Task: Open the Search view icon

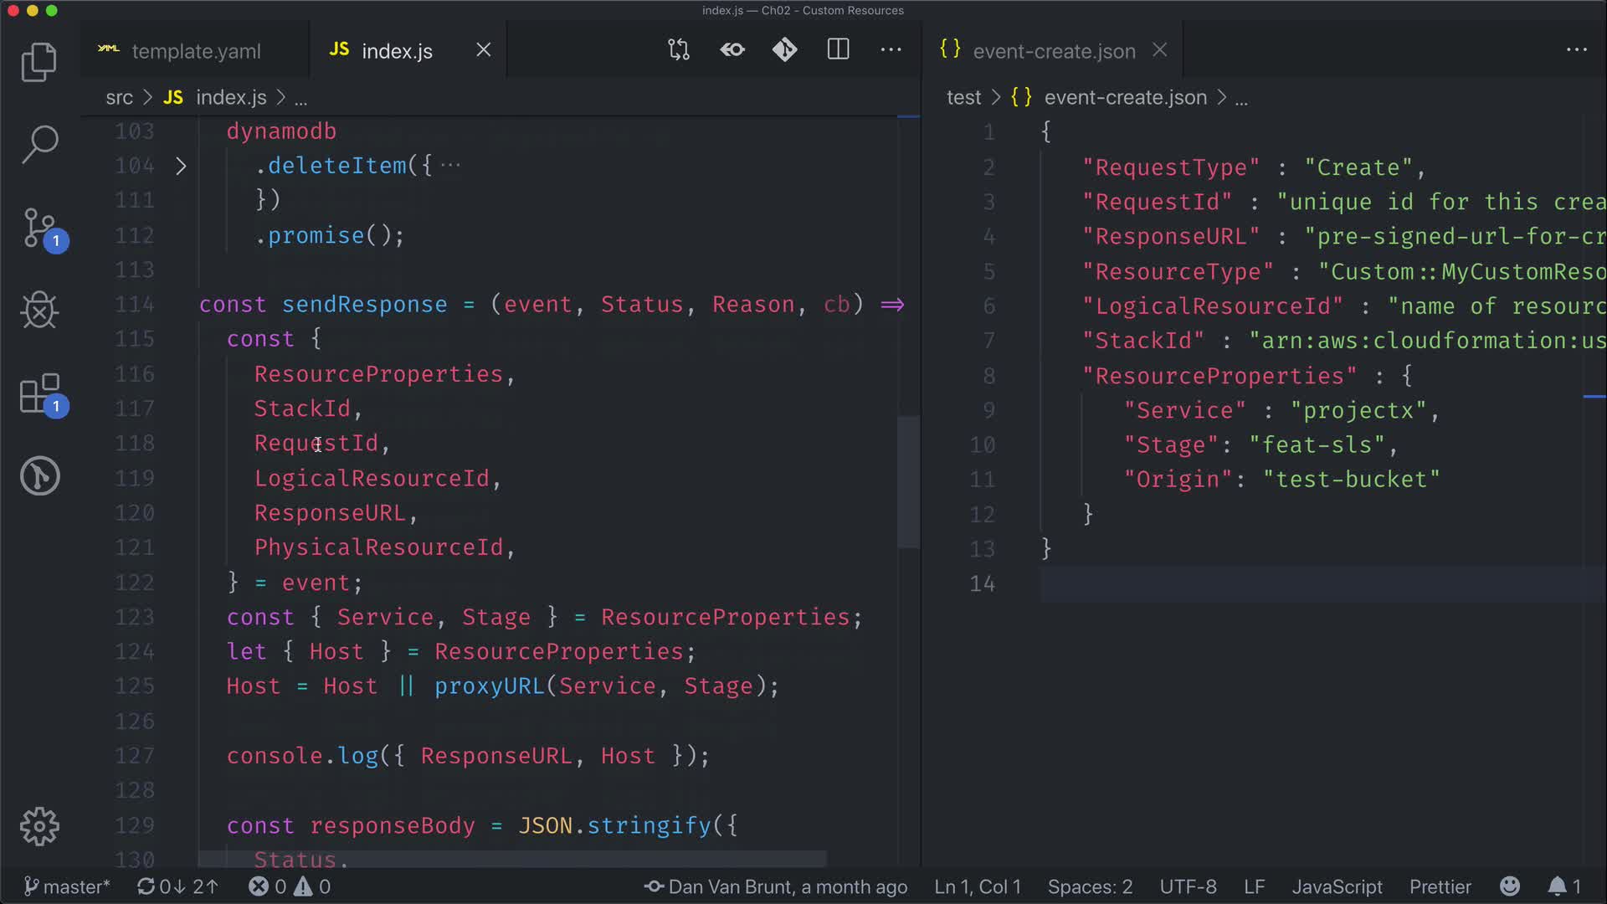Action: pyautogui.click(x=39, y=144)
